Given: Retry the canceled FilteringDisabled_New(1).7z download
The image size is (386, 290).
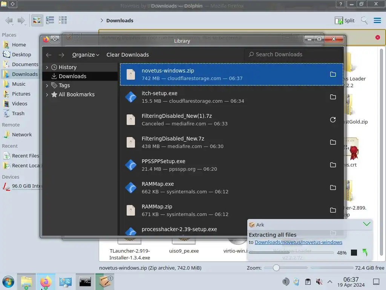Looking at the screenshot, I should click(333, 120).
